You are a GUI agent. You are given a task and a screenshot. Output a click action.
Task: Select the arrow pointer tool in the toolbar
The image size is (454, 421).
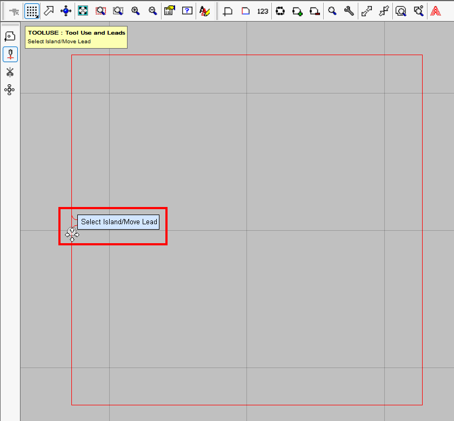(49, 11)
